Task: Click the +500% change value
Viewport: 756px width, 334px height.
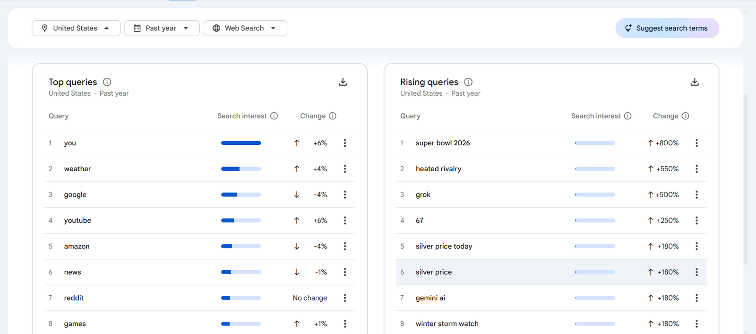Action: (x=667, y=195)
